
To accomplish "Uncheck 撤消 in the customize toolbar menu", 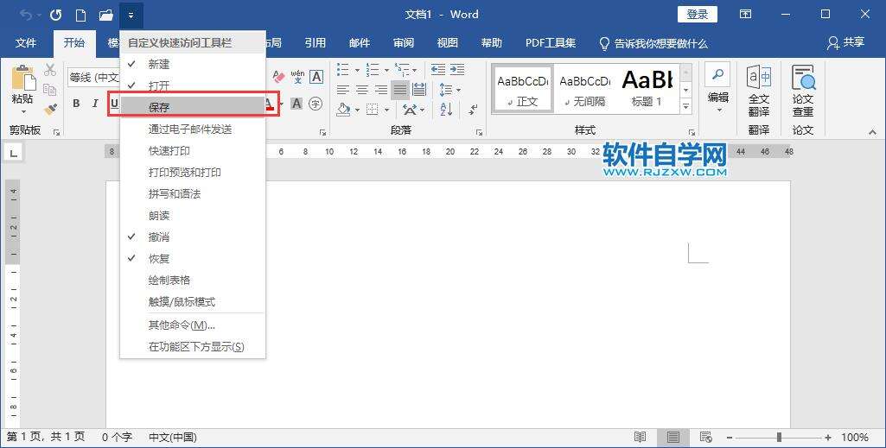I will click(158, 237).
